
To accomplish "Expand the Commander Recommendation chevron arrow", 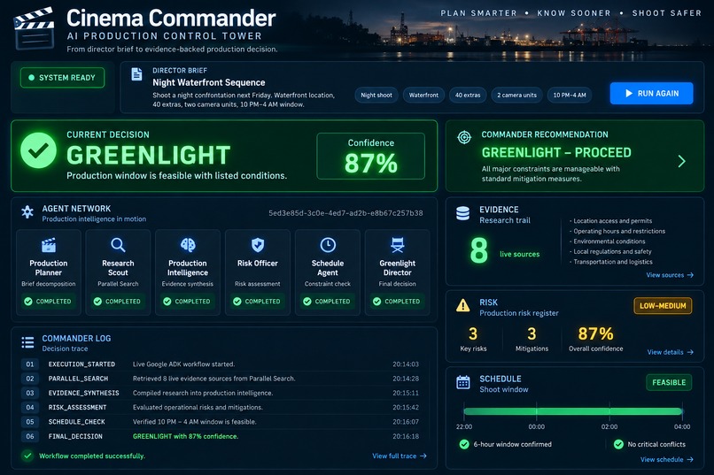I will coord(682,161).
